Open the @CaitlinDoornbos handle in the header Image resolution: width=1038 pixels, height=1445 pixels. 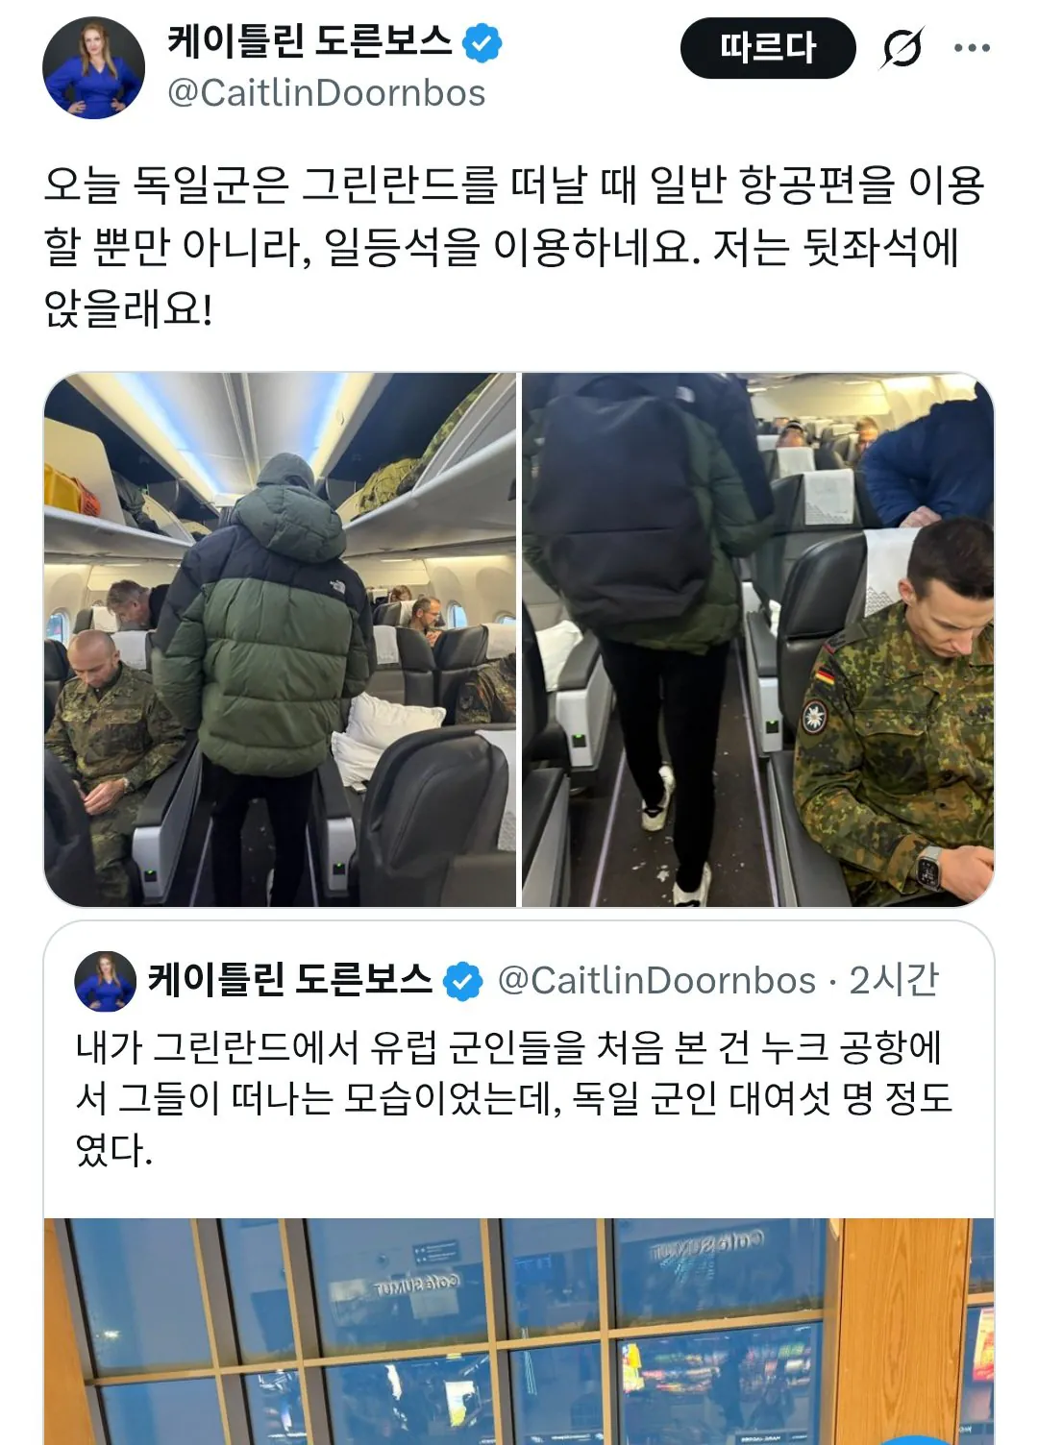[327, 93]
